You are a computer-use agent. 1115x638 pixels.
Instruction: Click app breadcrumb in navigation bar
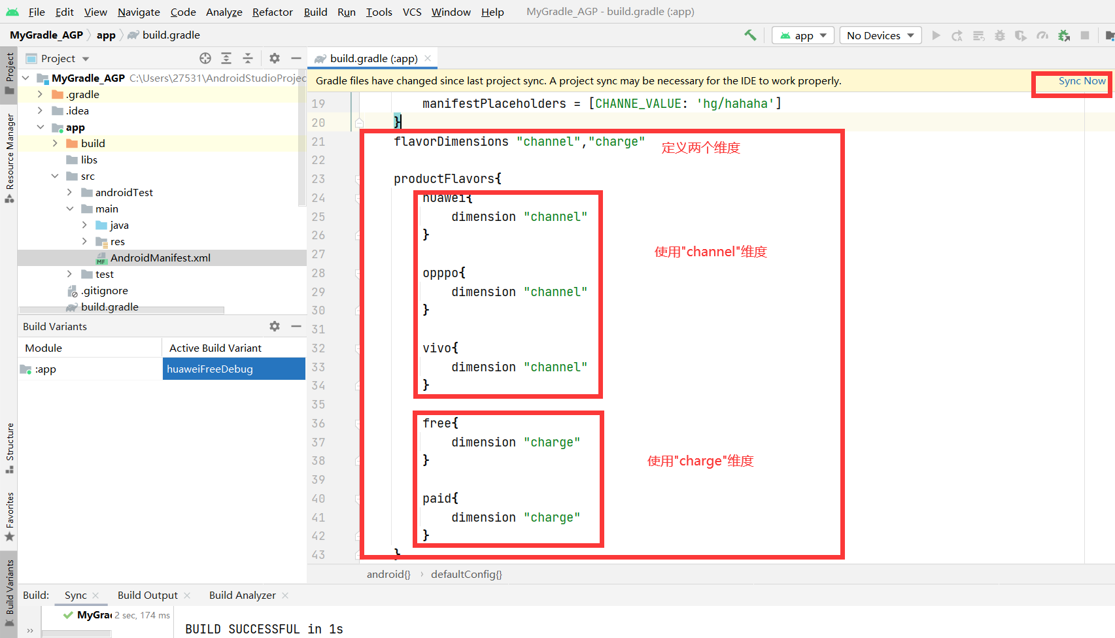(106, 35)
